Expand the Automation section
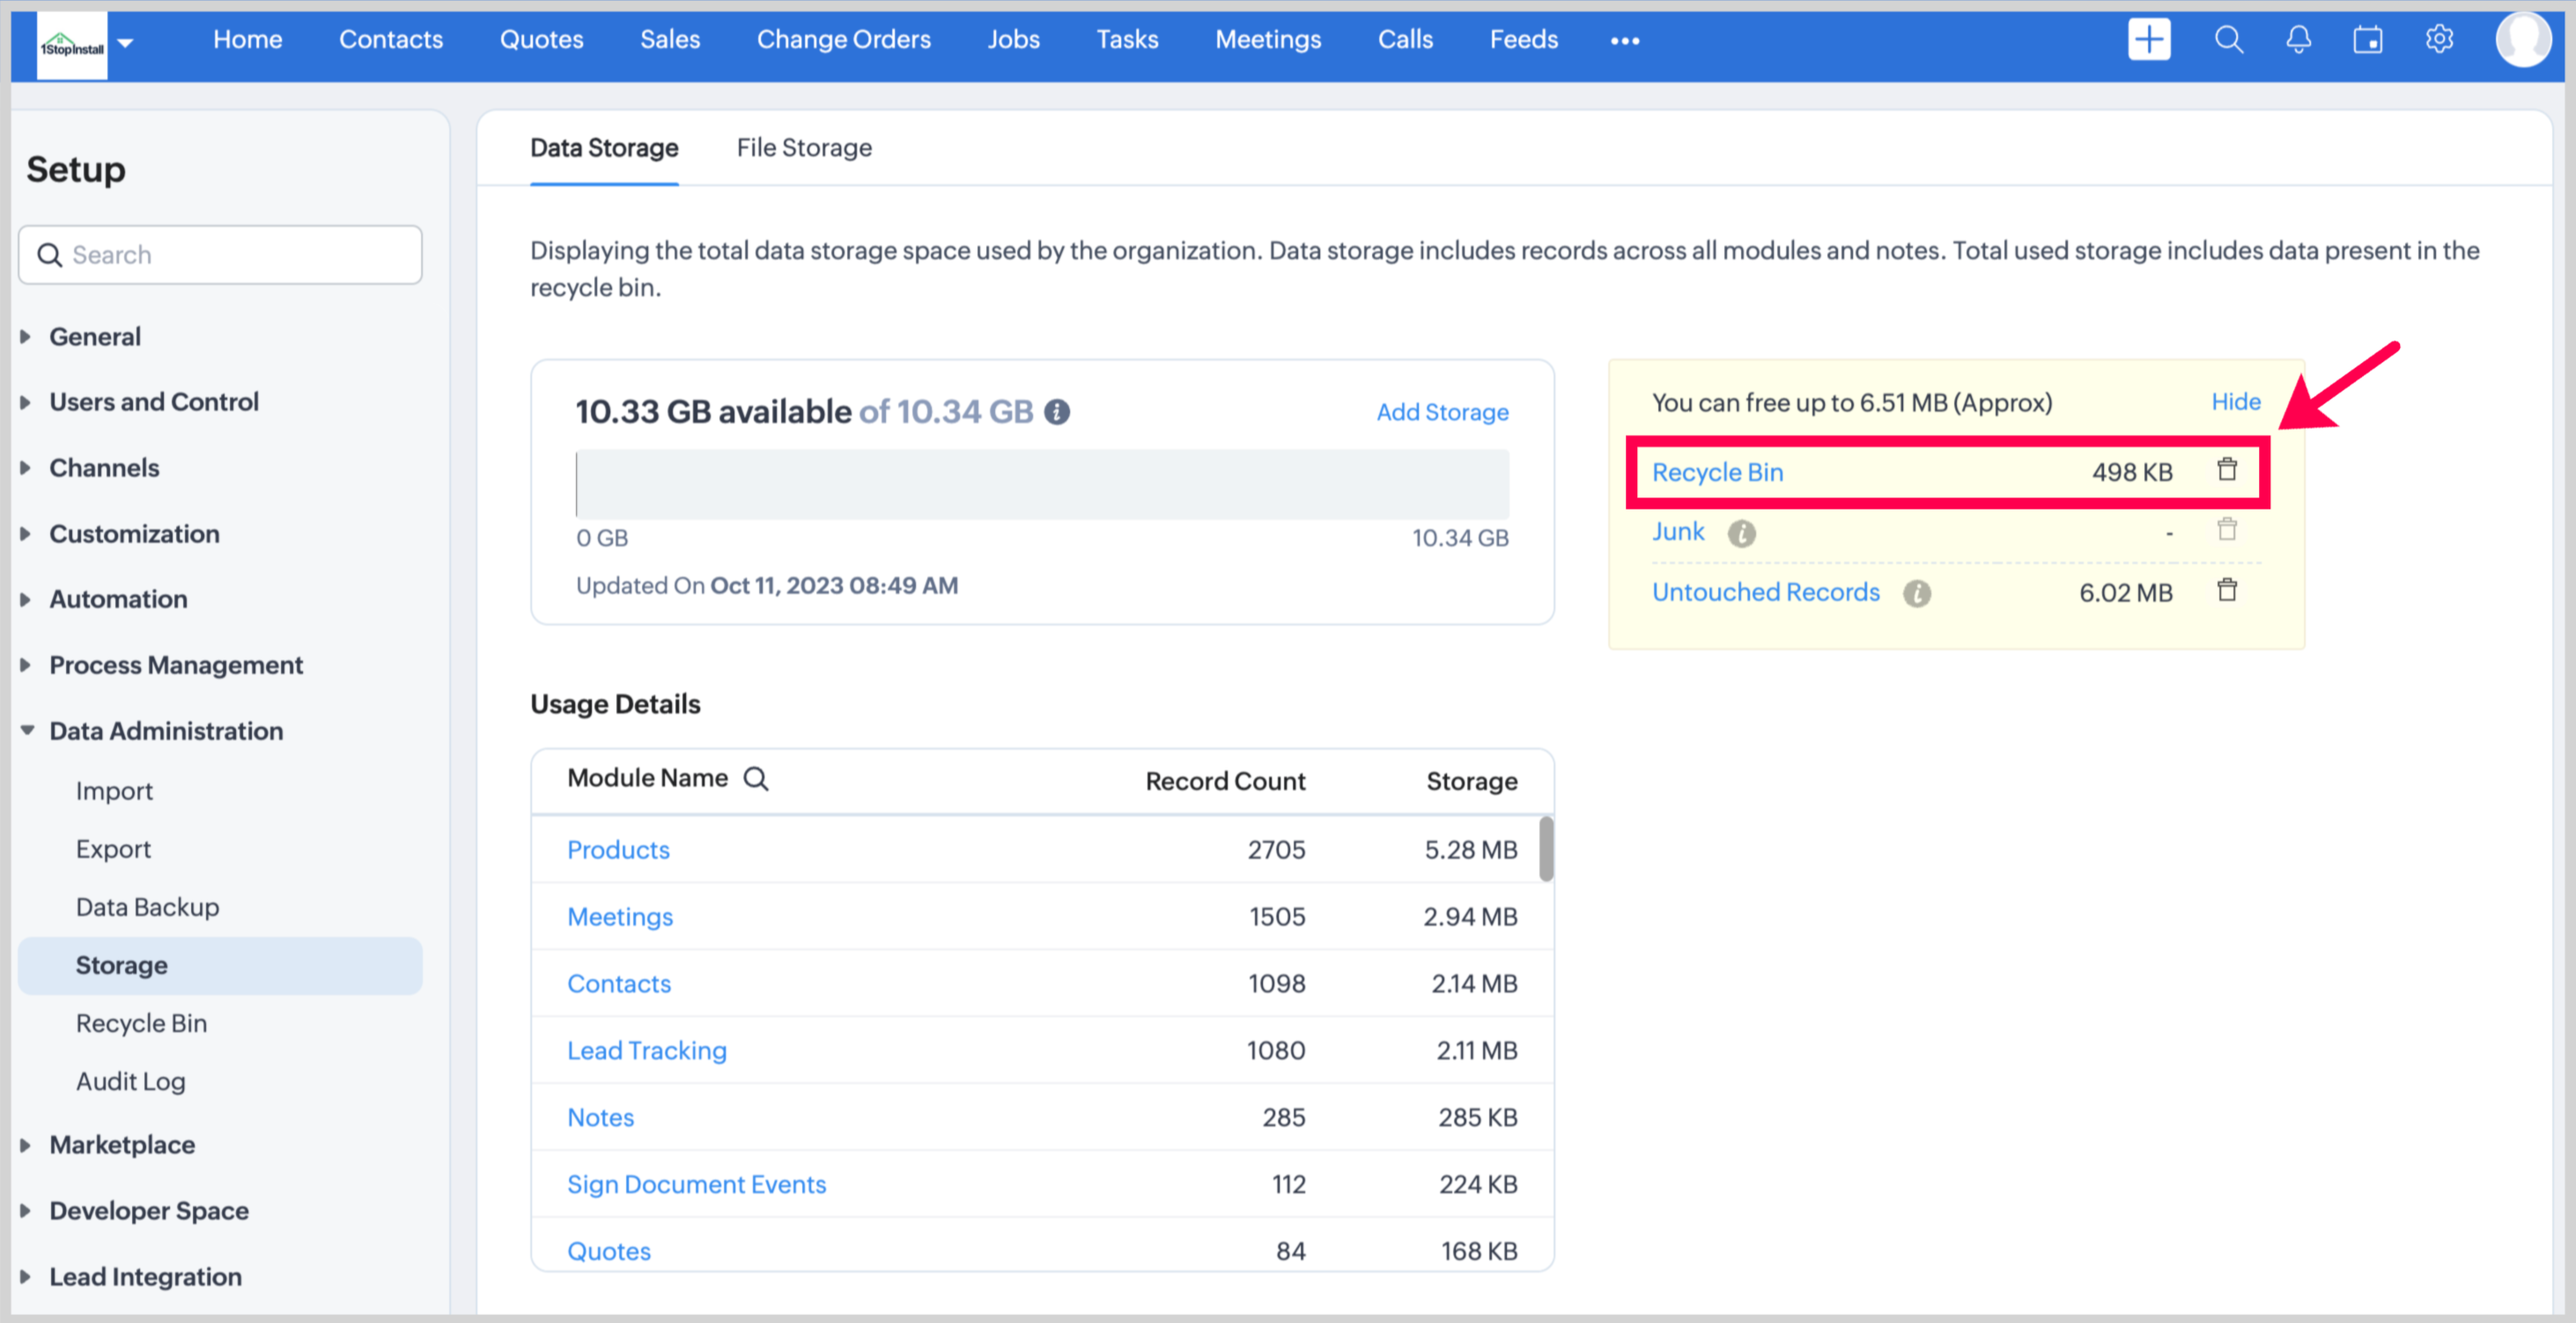This screenshot has width=2576, height=1323. [118, 599]
